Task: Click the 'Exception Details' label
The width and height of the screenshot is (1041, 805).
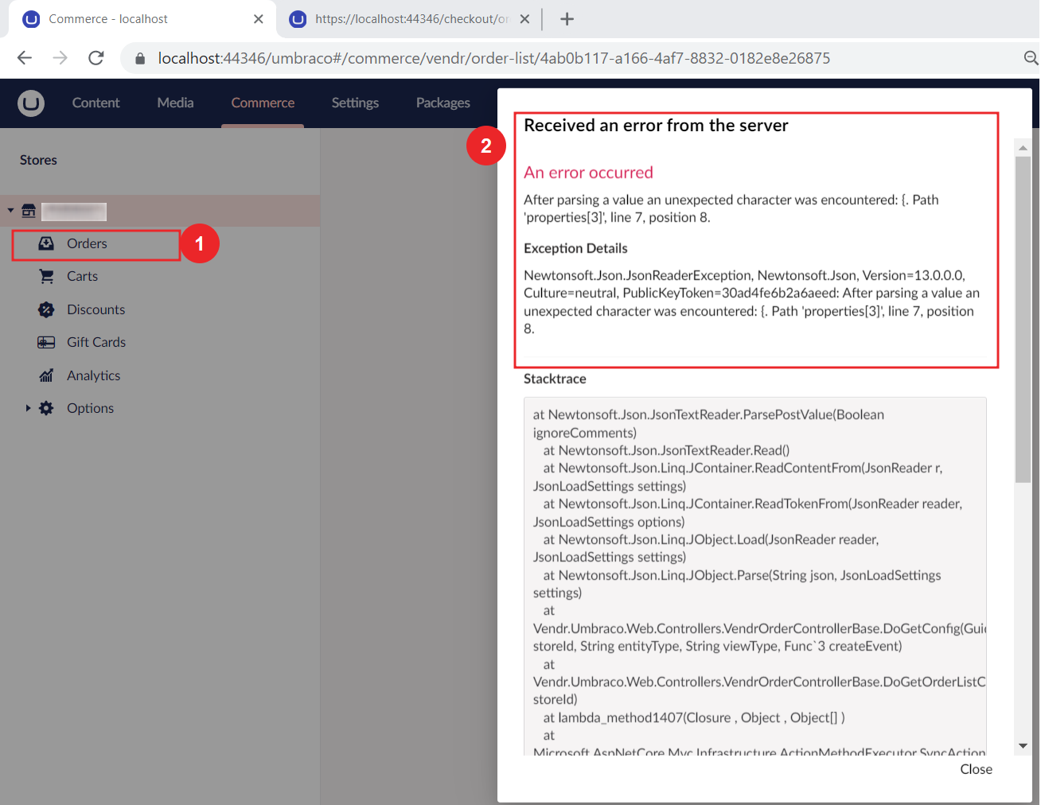Action: point(575,248)
